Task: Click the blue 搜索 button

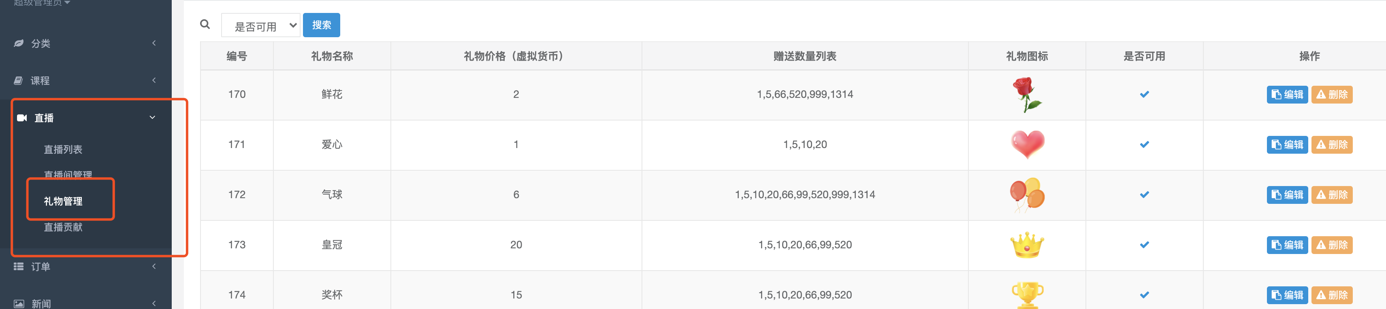Action: (321, 25)
